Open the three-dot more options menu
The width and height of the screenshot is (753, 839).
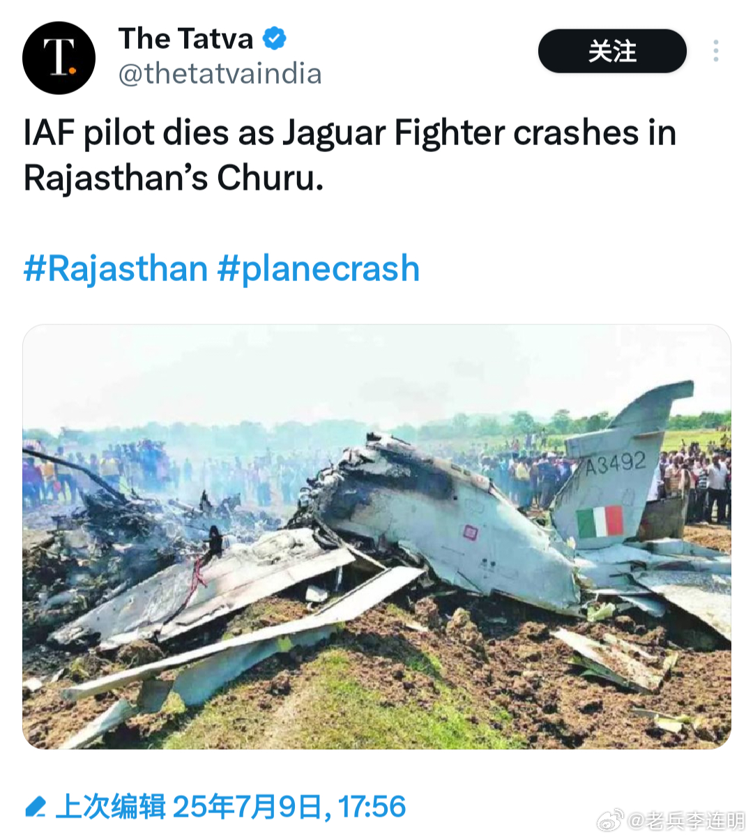pyautogui.click(x=715, y=51)
